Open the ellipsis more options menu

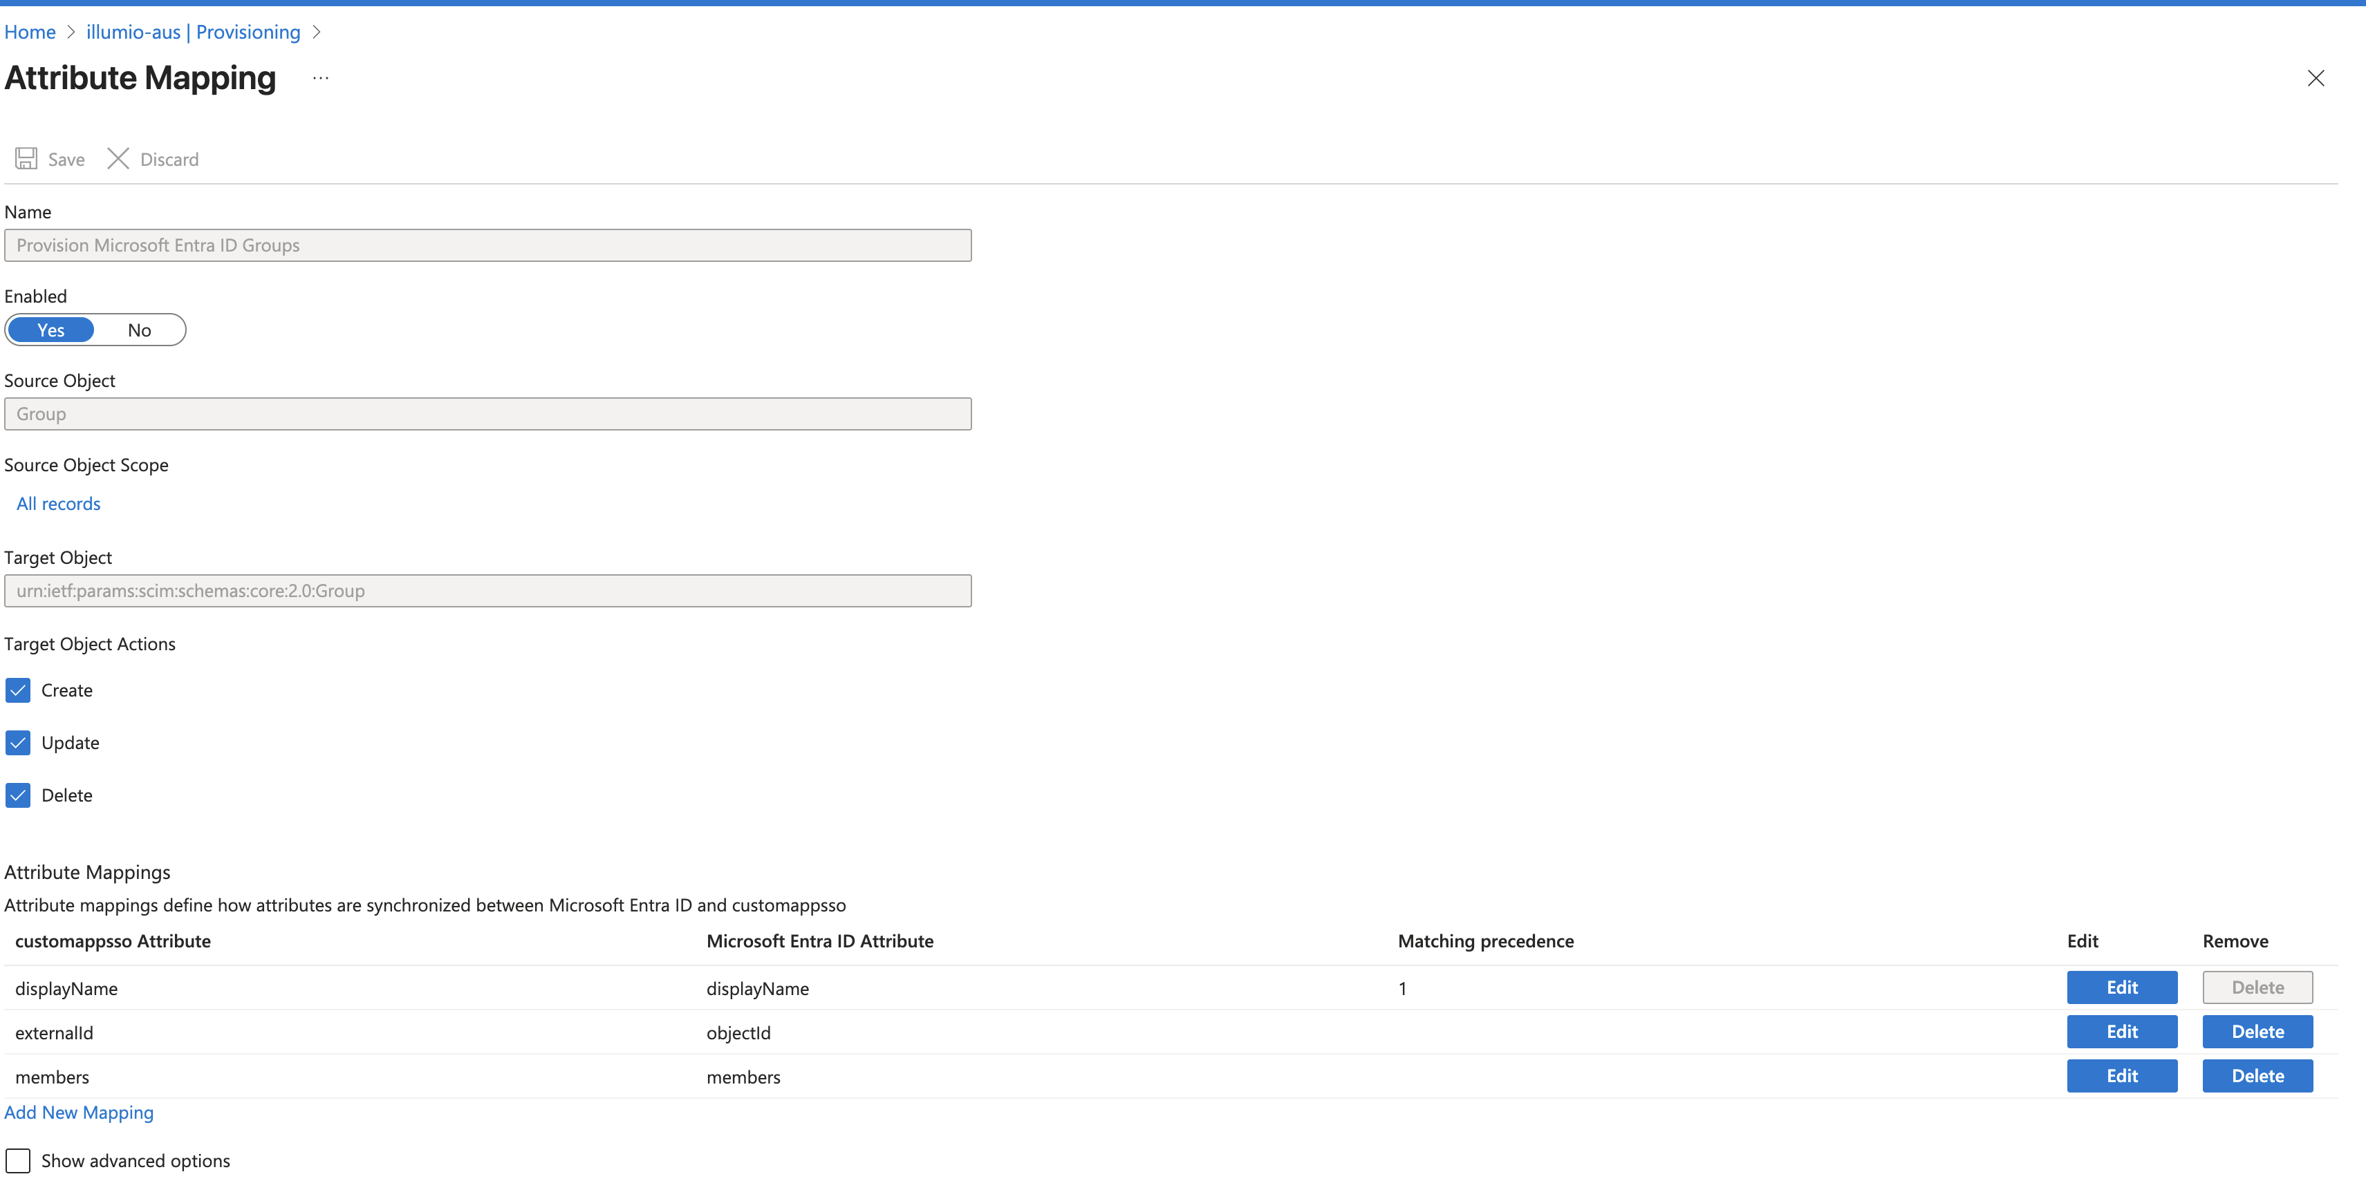321,78
